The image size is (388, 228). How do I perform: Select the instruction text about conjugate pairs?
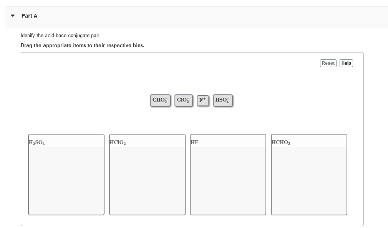60,35
